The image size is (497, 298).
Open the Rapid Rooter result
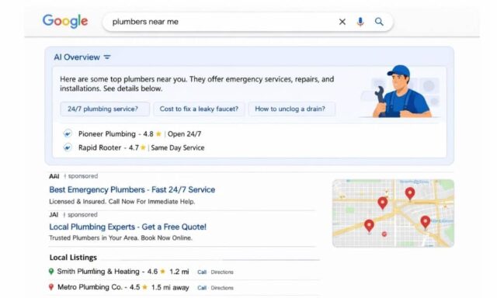coord(100,147)
